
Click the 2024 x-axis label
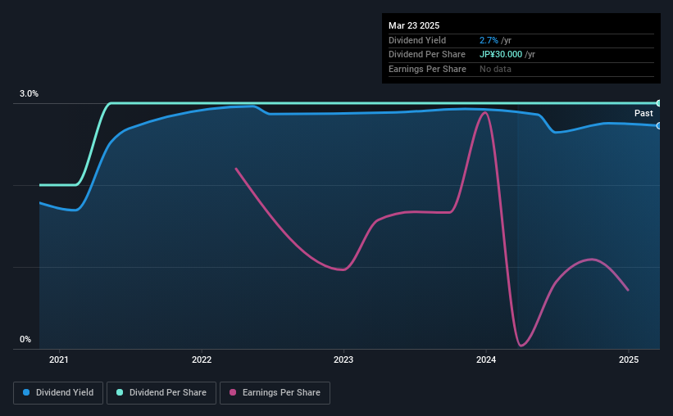486,359
